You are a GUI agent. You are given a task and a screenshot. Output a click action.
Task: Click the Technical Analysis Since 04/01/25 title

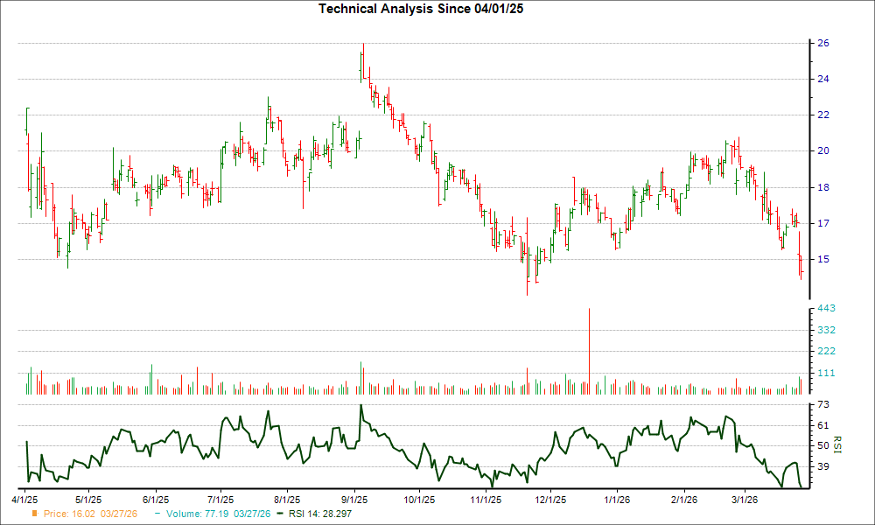(x=421, y=9)
